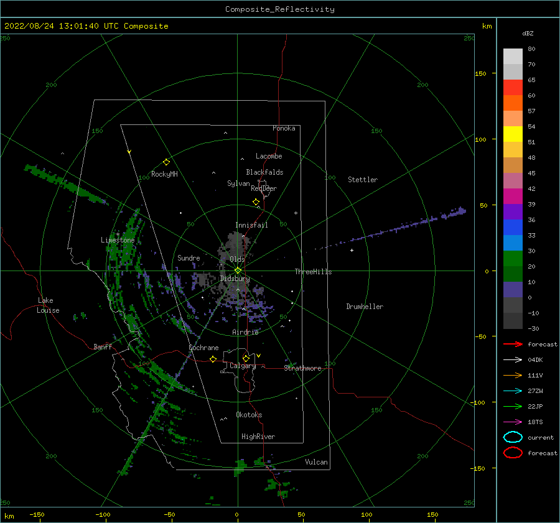Click the orange 111V arrow icon

point(513,375)
